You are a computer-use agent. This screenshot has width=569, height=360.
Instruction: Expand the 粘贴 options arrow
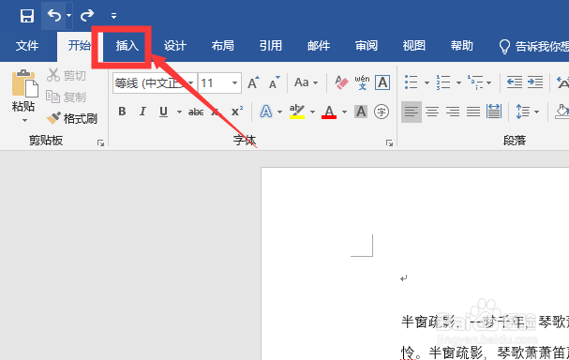(x=24, y=120)
